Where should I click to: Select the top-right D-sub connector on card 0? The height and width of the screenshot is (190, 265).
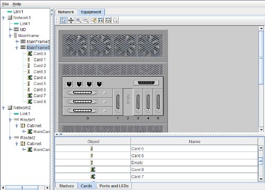[146, 82]
